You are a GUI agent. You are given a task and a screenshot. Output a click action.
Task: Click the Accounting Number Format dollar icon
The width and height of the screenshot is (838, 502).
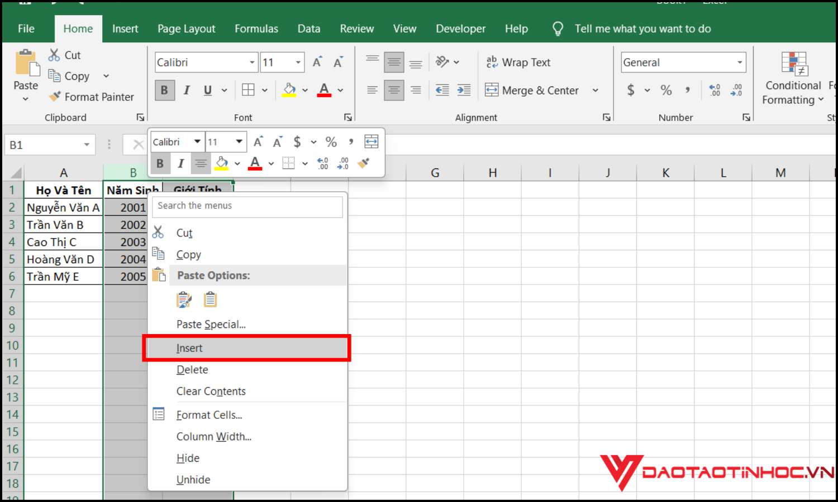[631, 90]
